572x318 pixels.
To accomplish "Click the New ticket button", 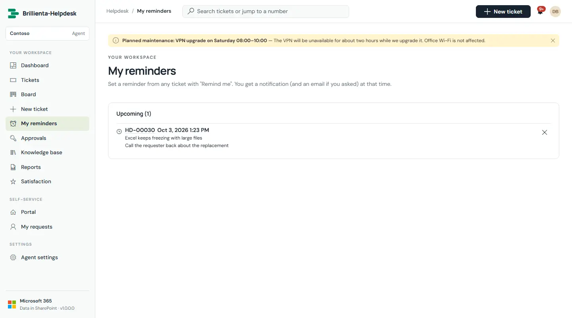I will (503, 12).
